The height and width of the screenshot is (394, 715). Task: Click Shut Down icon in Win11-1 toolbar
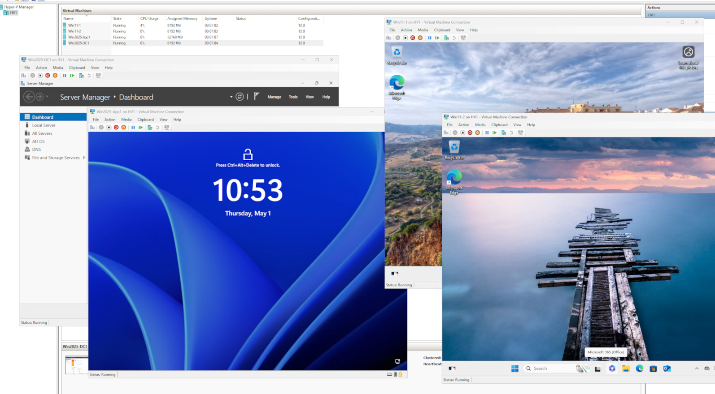click(x=413, y=38)
